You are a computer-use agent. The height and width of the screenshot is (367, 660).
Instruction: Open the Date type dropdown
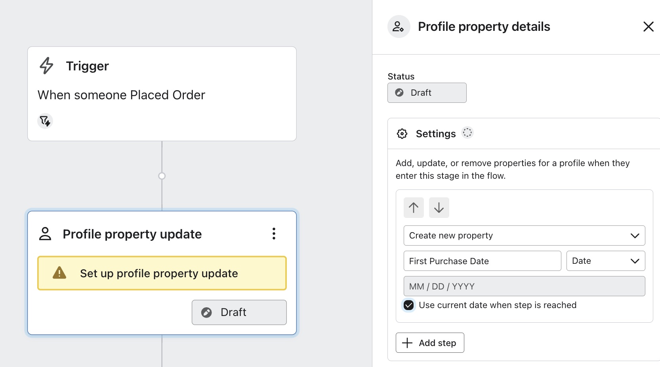[x=605, y=261]
